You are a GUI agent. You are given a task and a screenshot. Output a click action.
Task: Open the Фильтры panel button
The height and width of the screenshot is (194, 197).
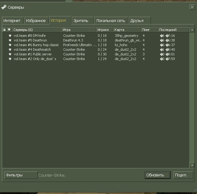click(21, 175)
